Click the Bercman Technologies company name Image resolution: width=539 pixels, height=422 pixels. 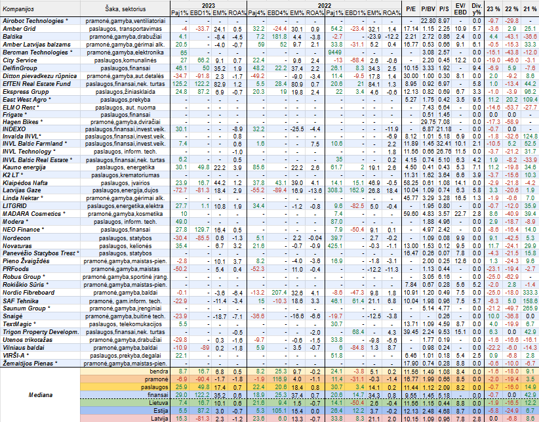tap(35, 53)
